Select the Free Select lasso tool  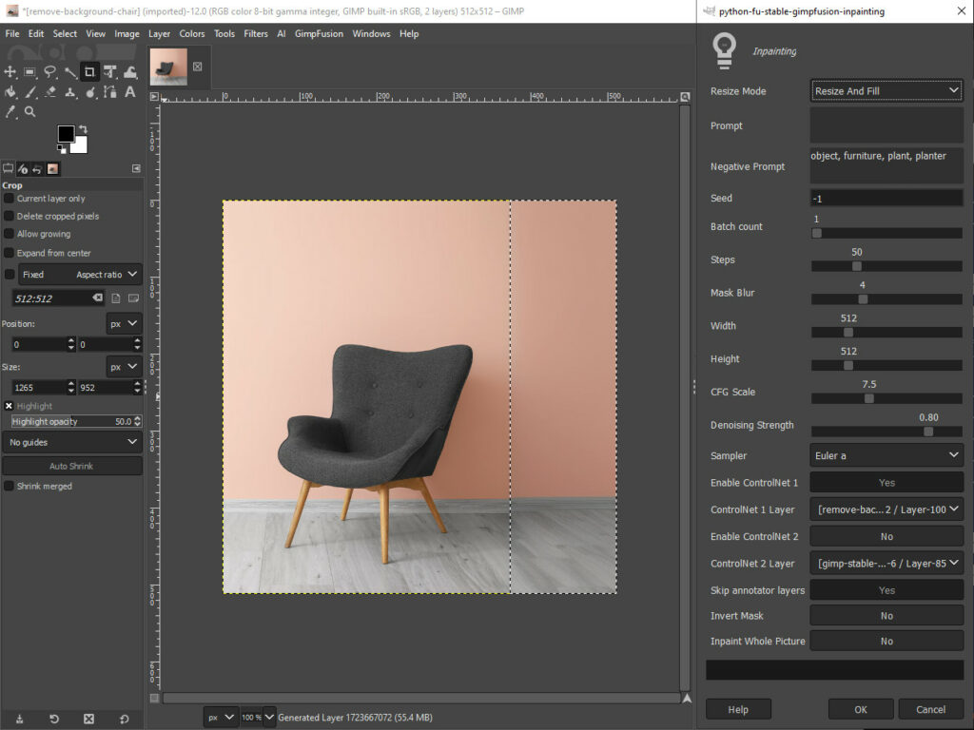click(x=49, y=71)
